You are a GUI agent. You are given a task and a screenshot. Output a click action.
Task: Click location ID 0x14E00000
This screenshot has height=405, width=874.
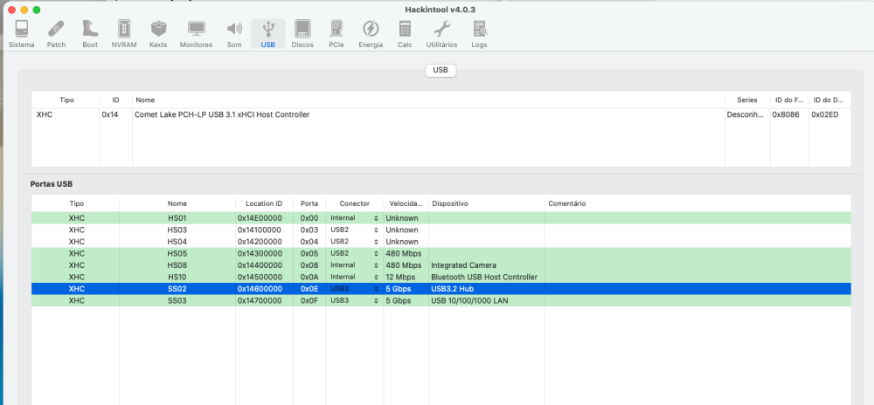coord(260,218)
